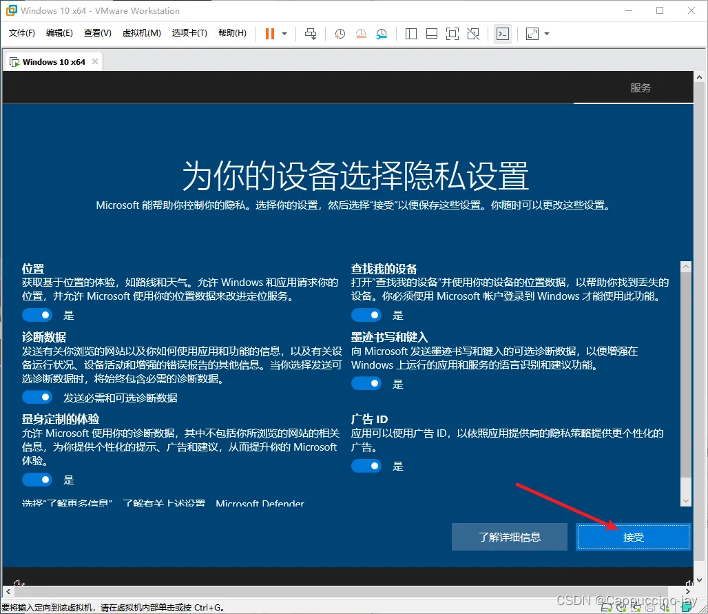Click the privacy settings list scrollbar thumb
The image size is (708, 614).
[x=686, y=374]
